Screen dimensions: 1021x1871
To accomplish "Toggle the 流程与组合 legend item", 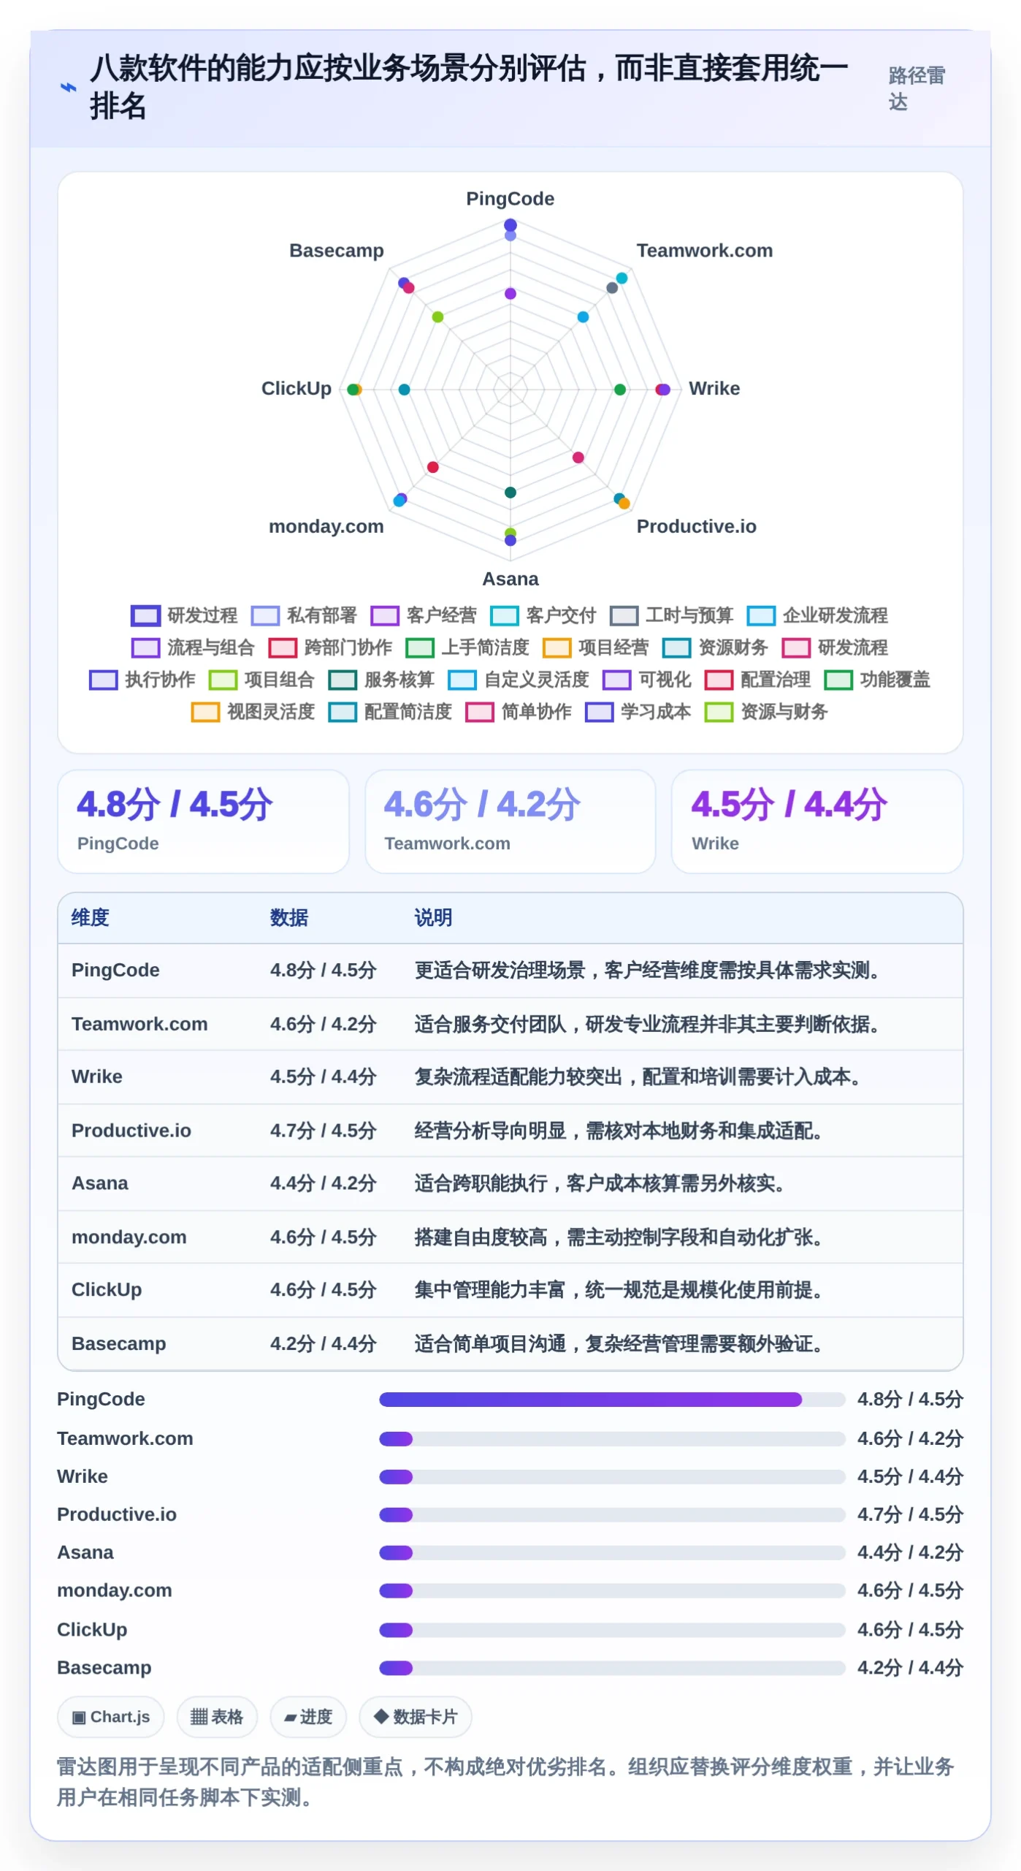I will click(x=193, y=648).
